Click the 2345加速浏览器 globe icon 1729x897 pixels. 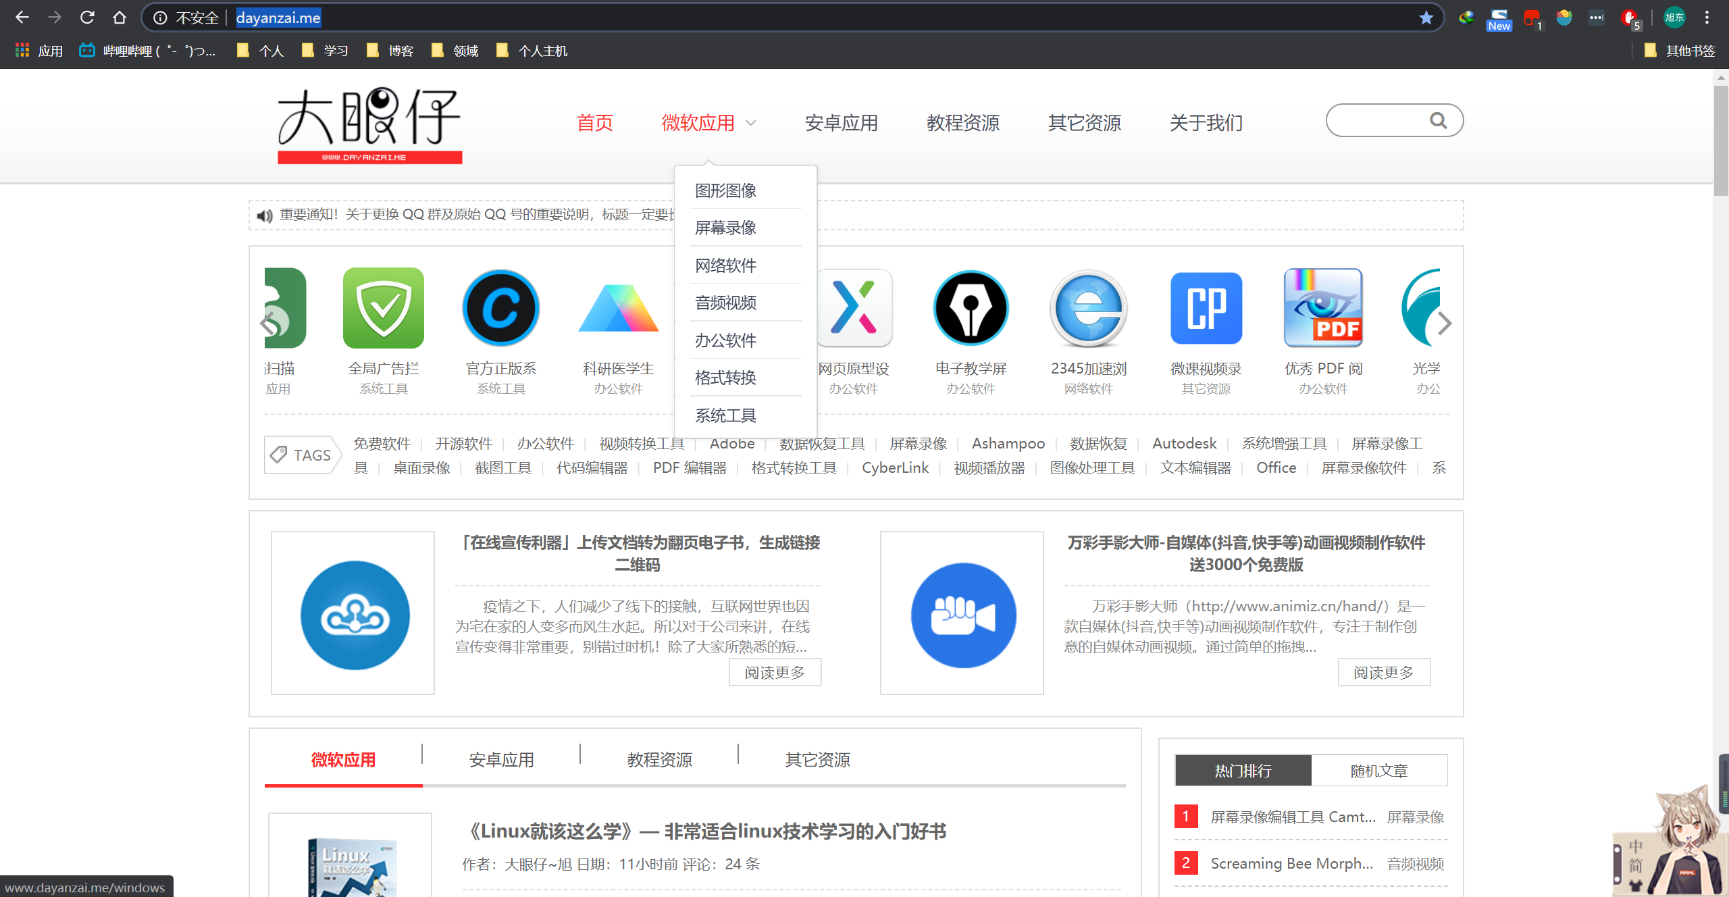click(1087, 308)
